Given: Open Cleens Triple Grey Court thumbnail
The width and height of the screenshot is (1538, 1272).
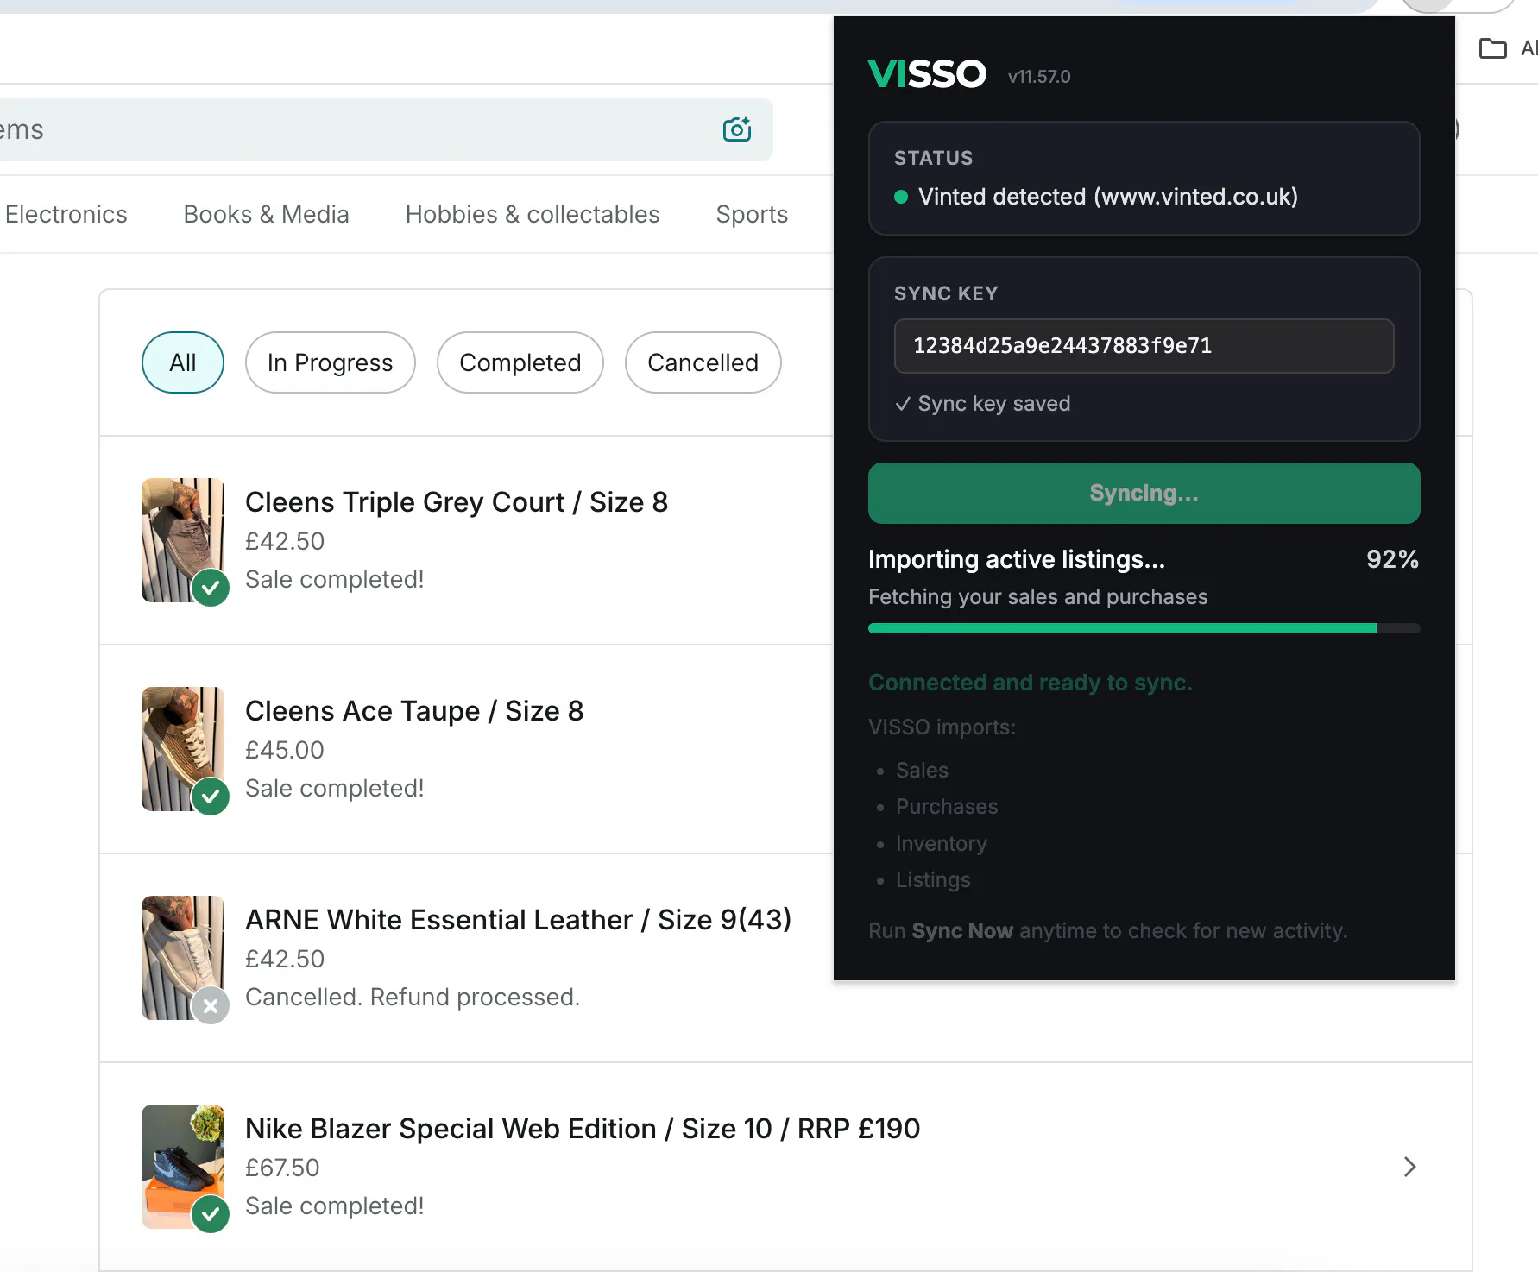Looking at the screenshot, I should pyautogui.click(x=183, y=540).
